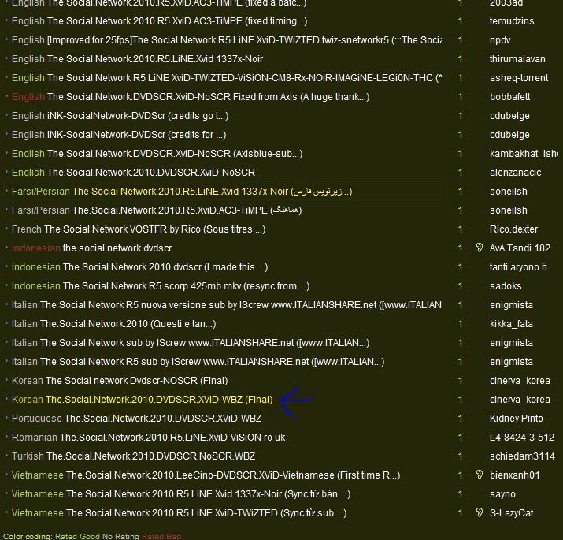563x540 pixels.
Task: Open iNK-SocialNetwork-DVDScr (credits go t...) subtitle
Action: coord(120,116)
